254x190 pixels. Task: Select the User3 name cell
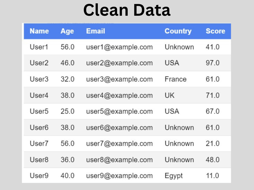(39, 79)
